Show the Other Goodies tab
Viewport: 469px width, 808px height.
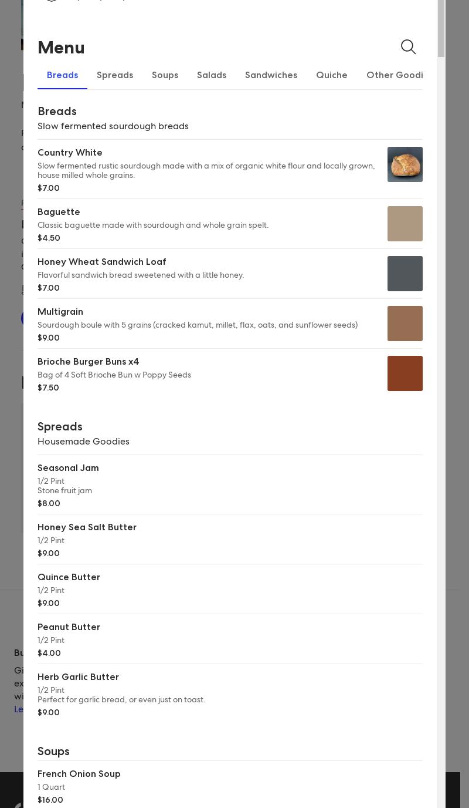(394, 75)
